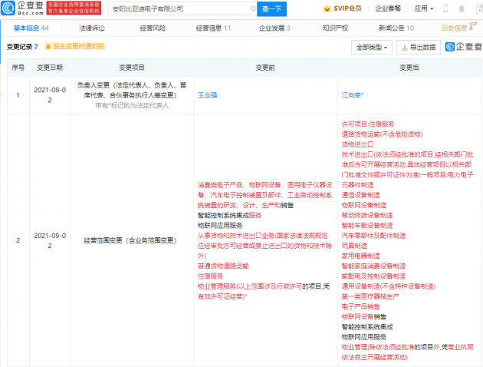The width and height of the screenshot is (483, 367).
Task: Click the 物联网设备销售 line
Action: pyautogui.click(x=364, y=317)
